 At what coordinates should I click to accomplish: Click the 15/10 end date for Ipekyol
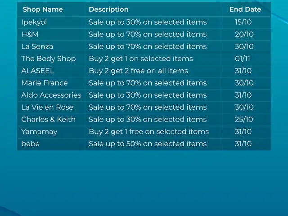point(243,22)
